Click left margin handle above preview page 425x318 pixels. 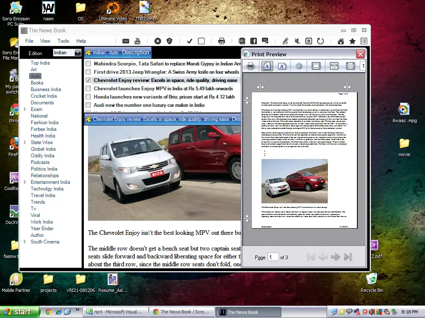click(260, 87)
